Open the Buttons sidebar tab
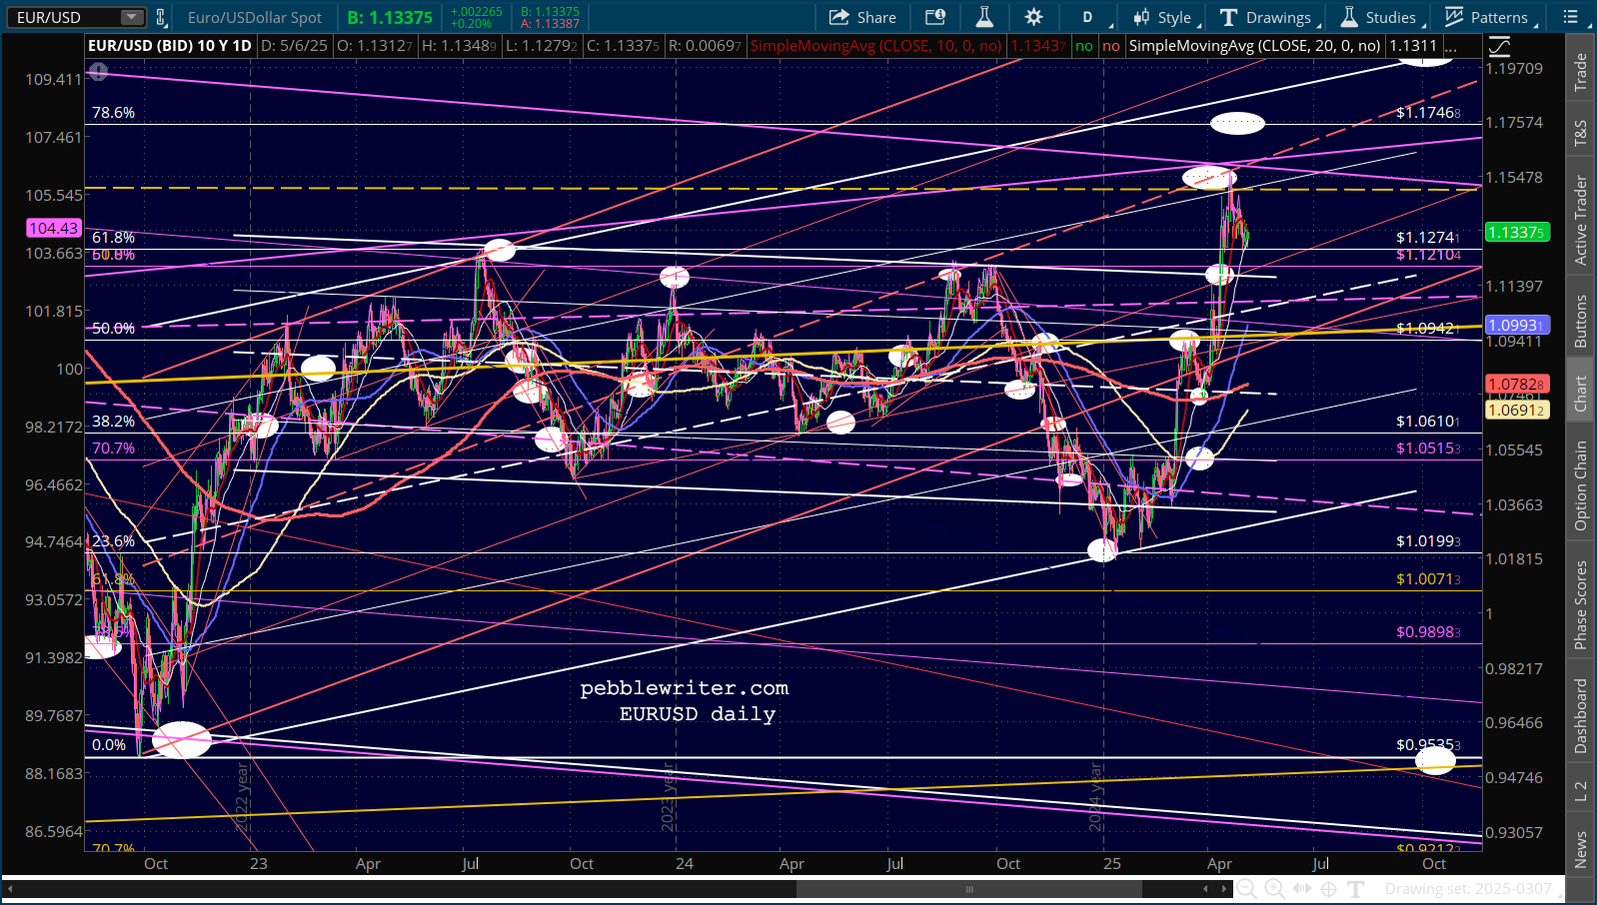Screen dimensions: 1597x905 tap(1580, 321)
